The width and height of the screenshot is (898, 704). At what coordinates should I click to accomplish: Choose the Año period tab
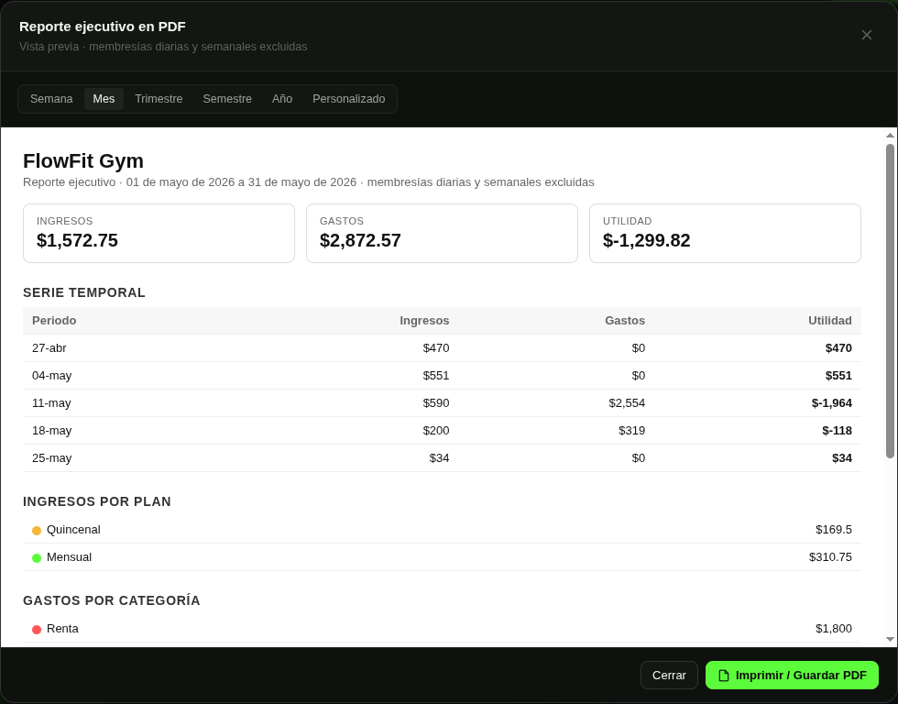tap(282, 98)
